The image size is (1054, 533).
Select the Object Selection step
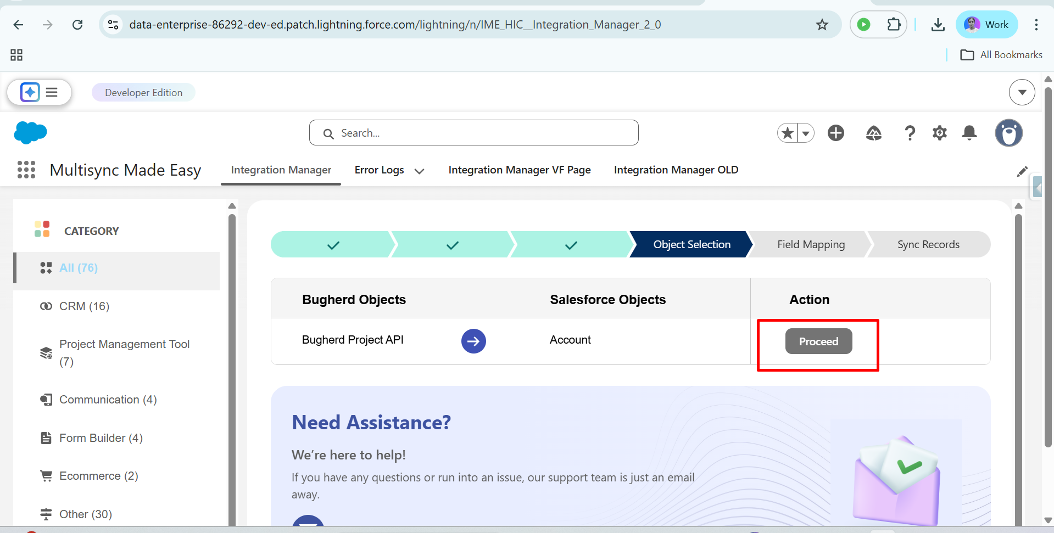(x=691, y=245)
